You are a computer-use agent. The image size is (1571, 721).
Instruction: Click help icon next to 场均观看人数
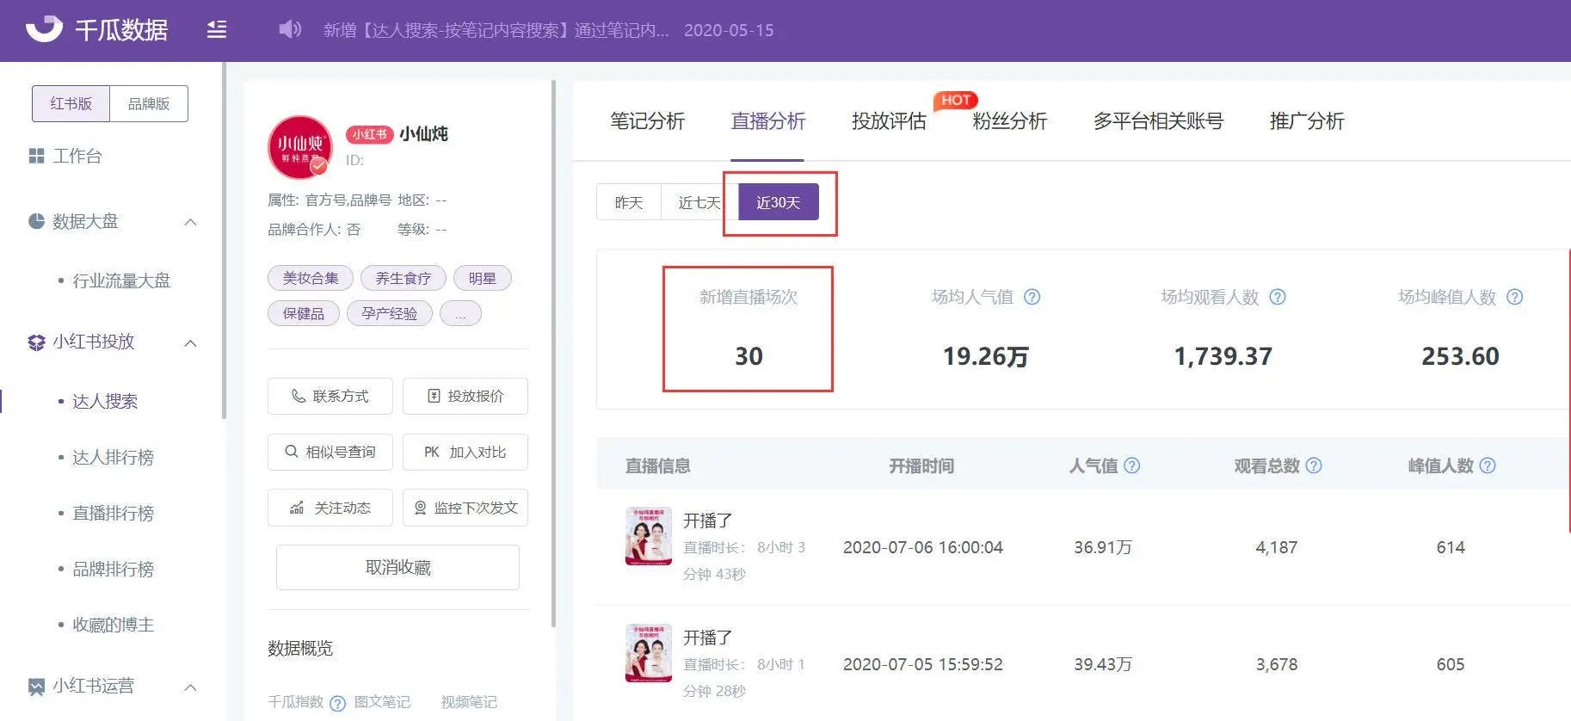(1278, 297)
